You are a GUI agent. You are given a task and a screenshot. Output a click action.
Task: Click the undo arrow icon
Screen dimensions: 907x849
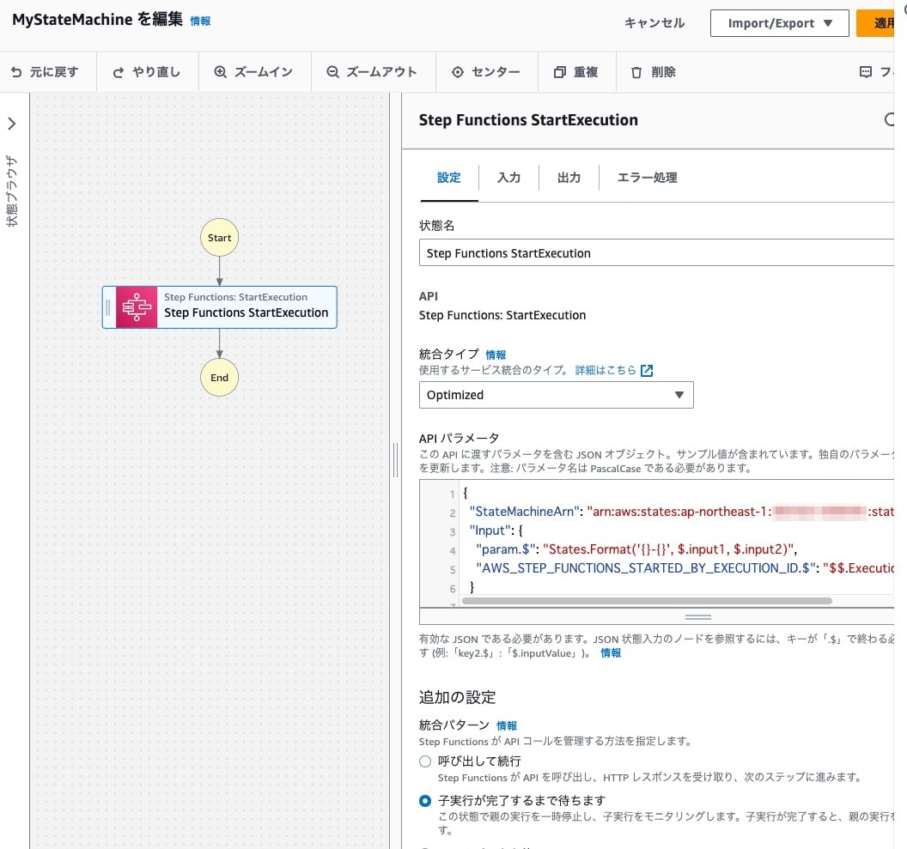16,72
